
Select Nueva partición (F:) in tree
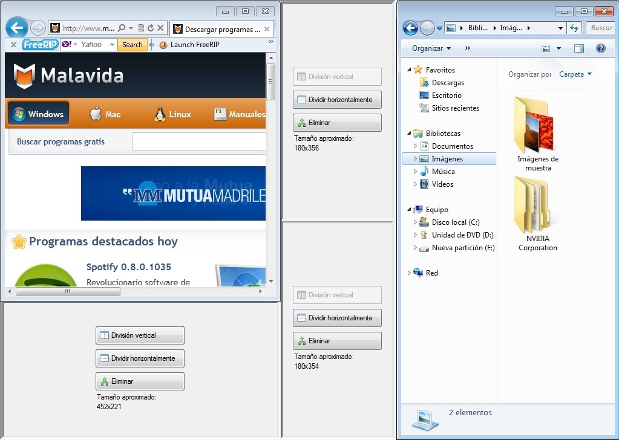(x=463, y=248)
